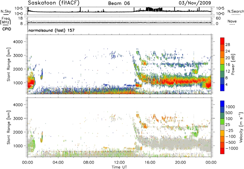This screenshot has height=169, width=244.
Task: Click the gray segment of Velocity colorbar
Action: 222,127
